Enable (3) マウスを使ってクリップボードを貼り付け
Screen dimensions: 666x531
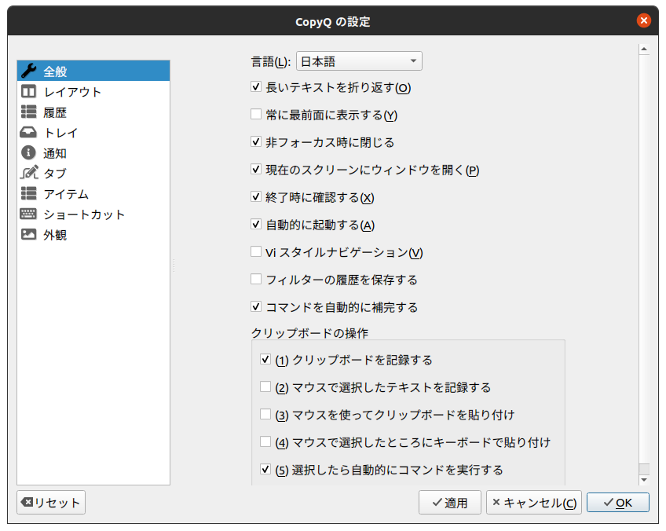click(265, 414)
